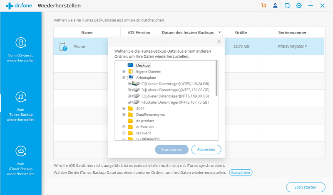
Task: Expand the 2017 folder node
Action: tap(124, 108)
